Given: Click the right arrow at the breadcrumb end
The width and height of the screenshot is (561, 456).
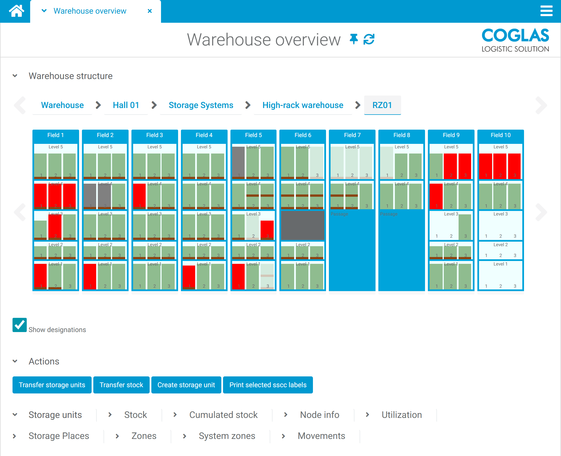Looking at the screenshot, I should tap(541, 105).
